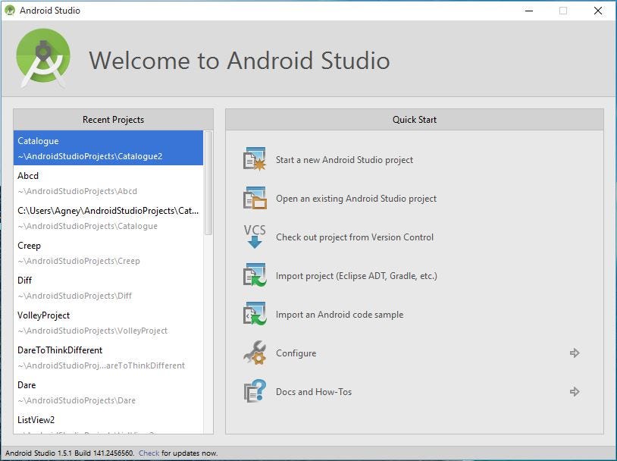Screen dimensions: 617x461
Task: Expand the Configure submenu arrow
Action: point(575,353)
